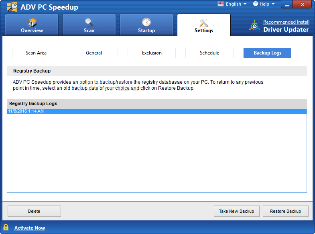315x234 pixels.
Task: Click Take New Backup button
Action: coord(237,211)
